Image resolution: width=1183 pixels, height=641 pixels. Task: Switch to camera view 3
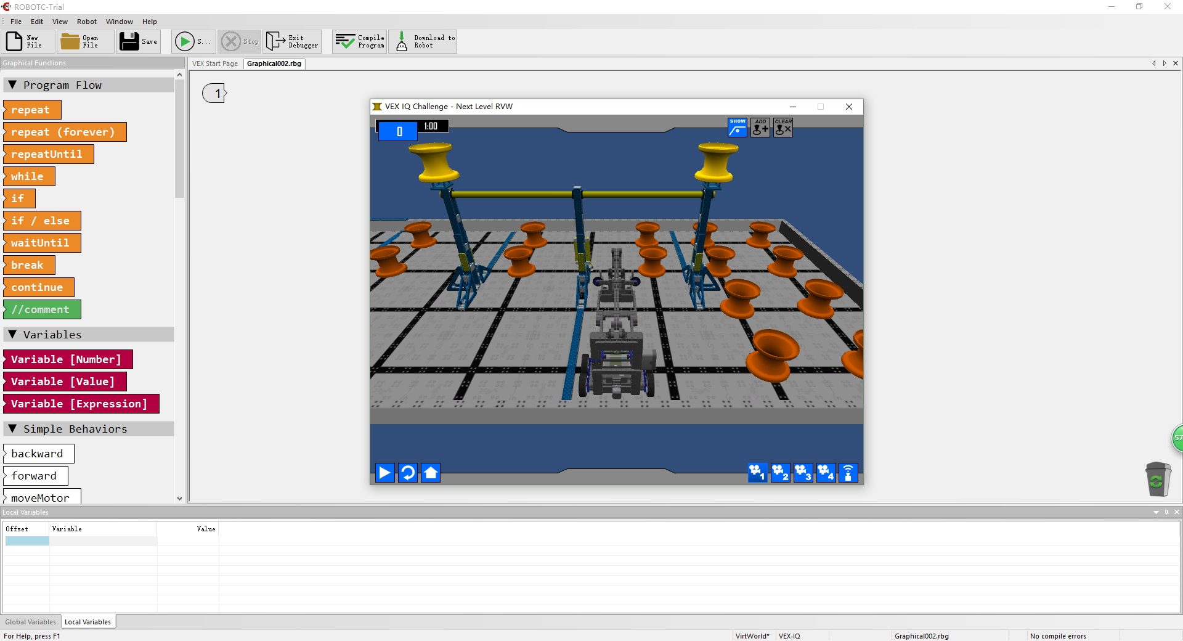point(803,473)
